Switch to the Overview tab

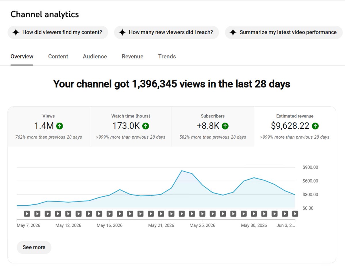22,57
